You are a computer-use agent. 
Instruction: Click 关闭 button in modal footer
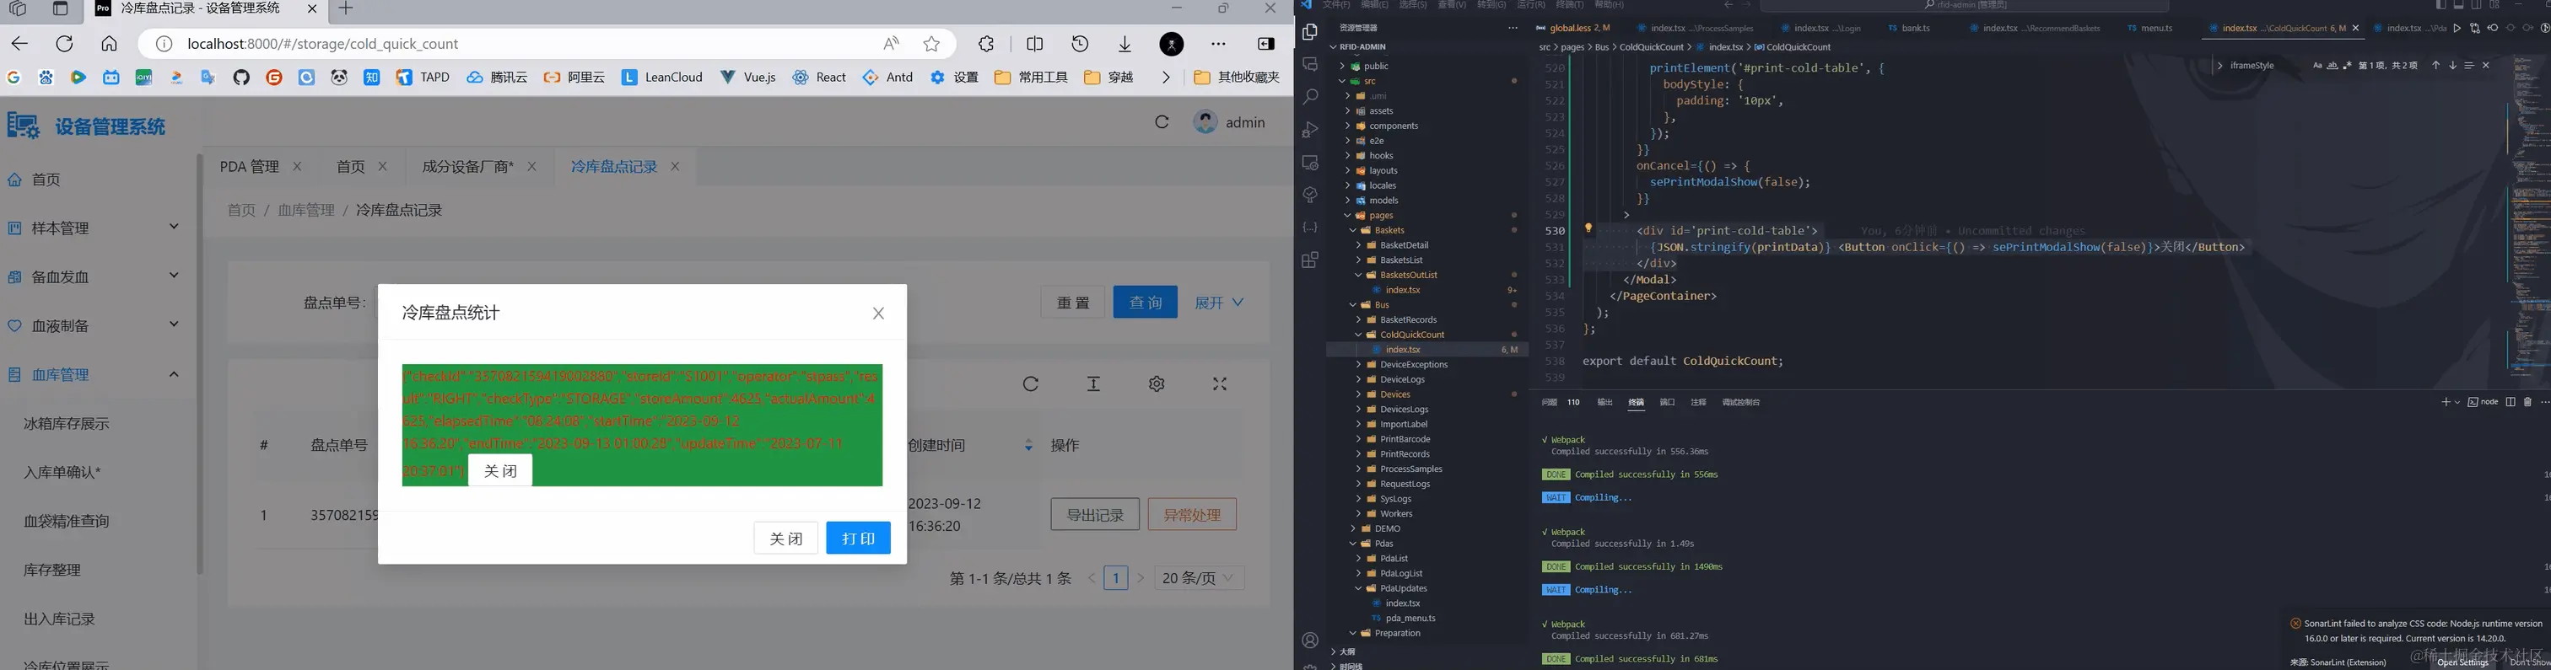tap(786, 539)
